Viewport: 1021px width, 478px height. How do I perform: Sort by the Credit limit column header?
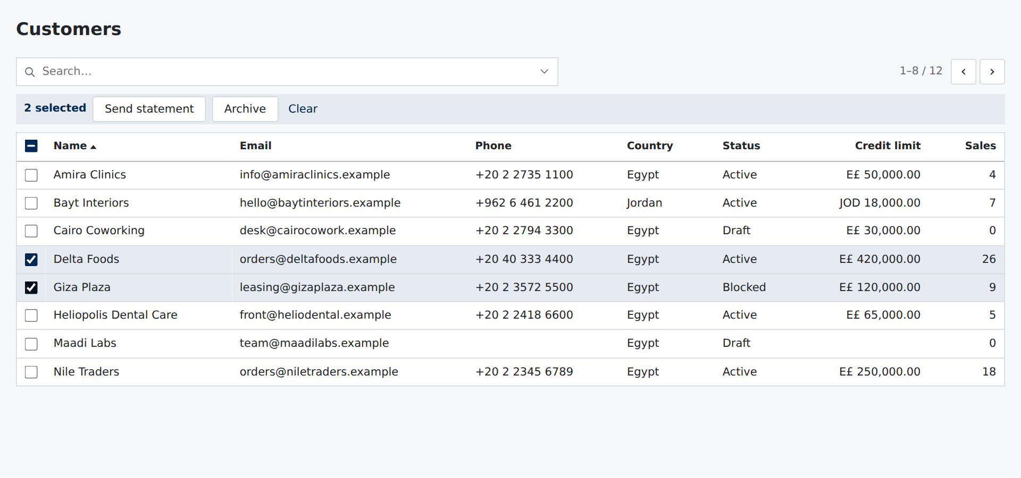[x=888, y=146]
